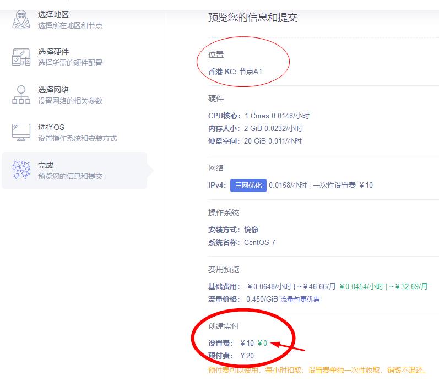
Task: Click the region selection step icon
Action: coord(21,19)
